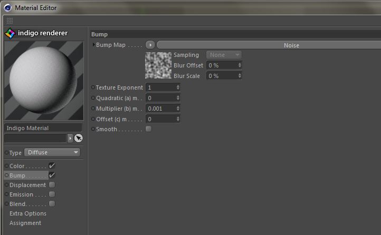Viewport: 381px width, 235px height.
Task: Click the Multiplier (b) animation dot
Action: tap(93, 109)
